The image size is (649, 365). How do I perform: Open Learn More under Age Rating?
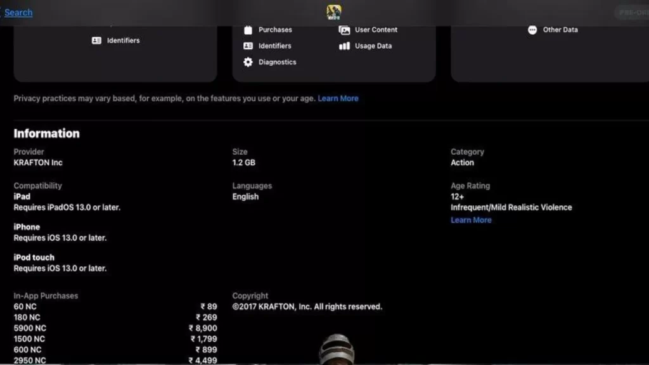471,220
